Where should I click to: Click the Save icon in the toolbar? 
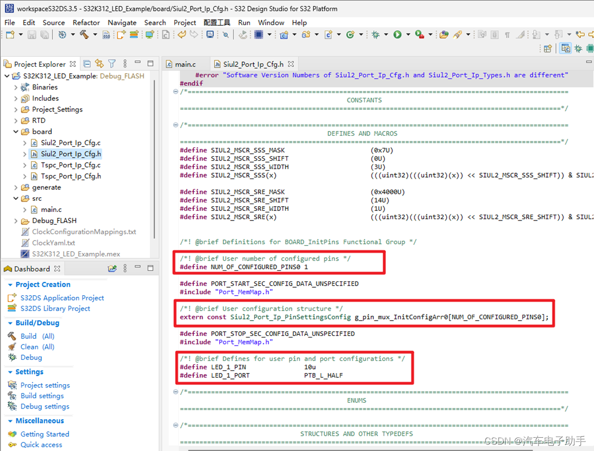click(32, 35)
